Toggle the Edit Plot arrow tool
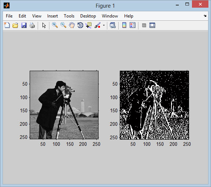The height and width of the screenshot is (187, 211). coord(44,25)
